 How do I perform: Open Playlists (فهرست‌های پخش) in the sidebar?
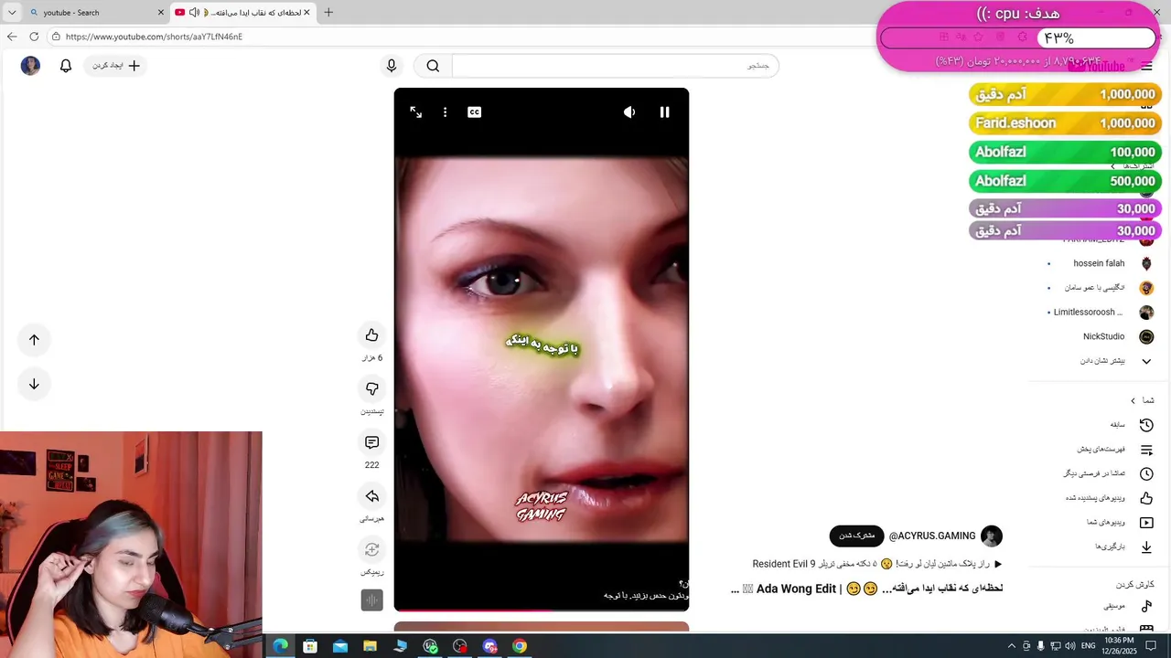coord(1115,450)
